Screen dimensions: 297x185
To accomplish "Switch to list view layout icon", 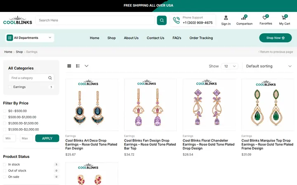I will tap(78, 66).
